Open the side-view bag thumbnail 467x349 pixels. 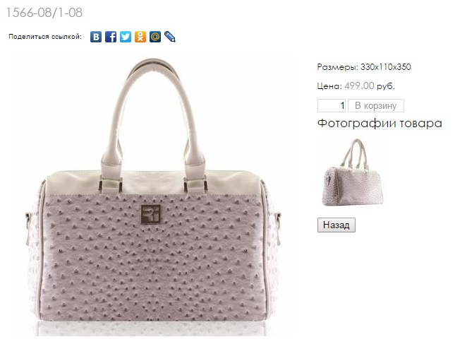353,172
